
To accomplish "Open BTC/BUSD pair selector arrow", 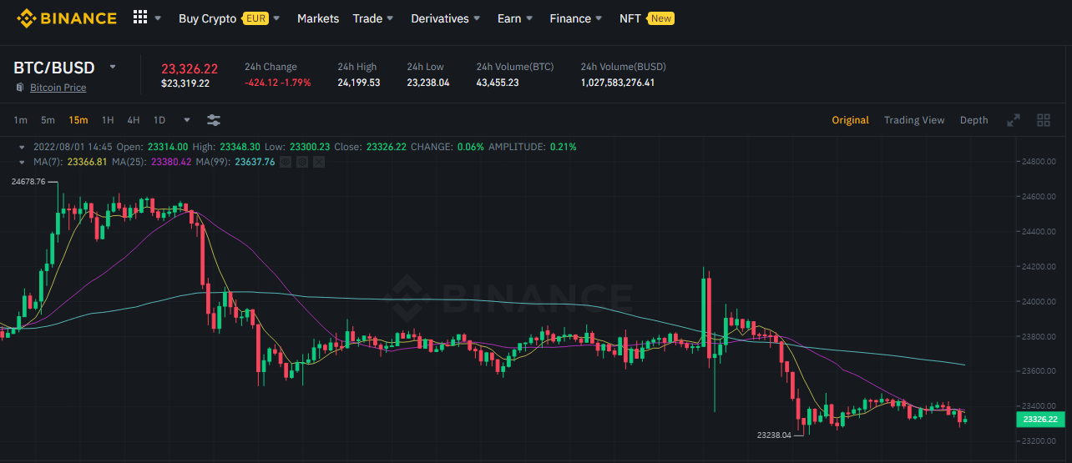I will (113, 67).
